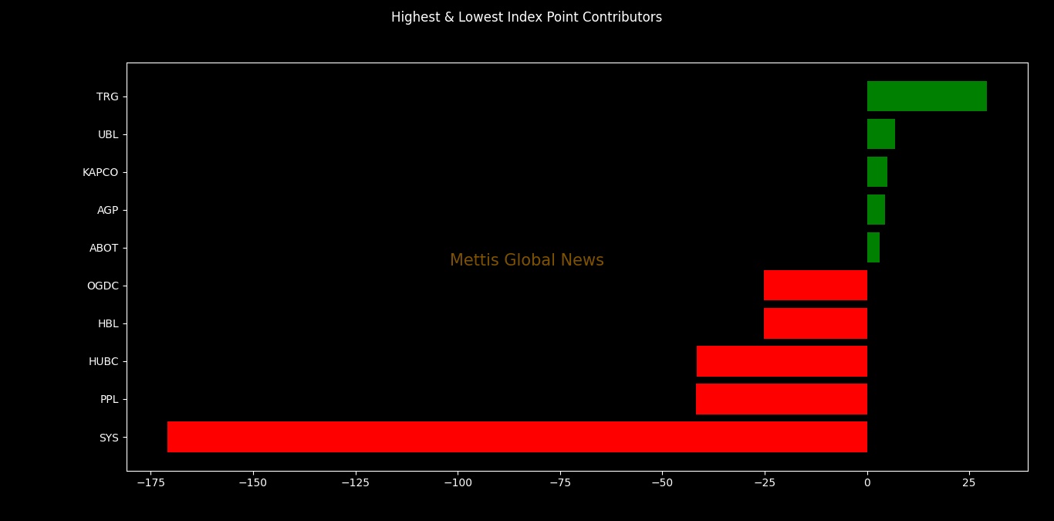1054x521 pixels.
Task: Click the −175 x-axis tick label
Action: (x=150, y=483)
